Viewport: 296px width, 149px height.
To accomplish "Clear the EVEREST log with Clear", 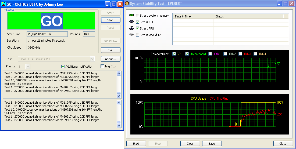I will click(190, 144).
